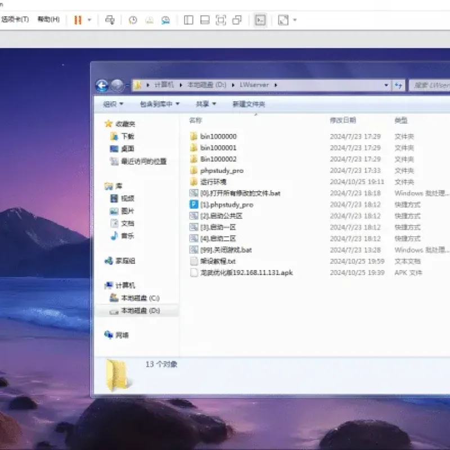
Task: Select 收藏夹 in the navigation pane
Action: [125, 124]
